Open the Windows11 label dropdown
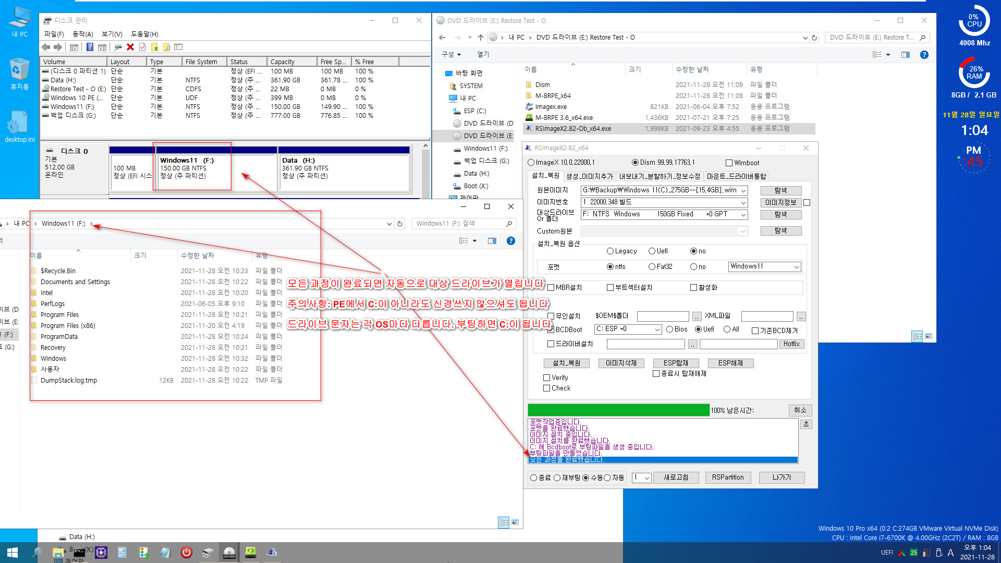1001x563 pixels. (x=796, y=267)
